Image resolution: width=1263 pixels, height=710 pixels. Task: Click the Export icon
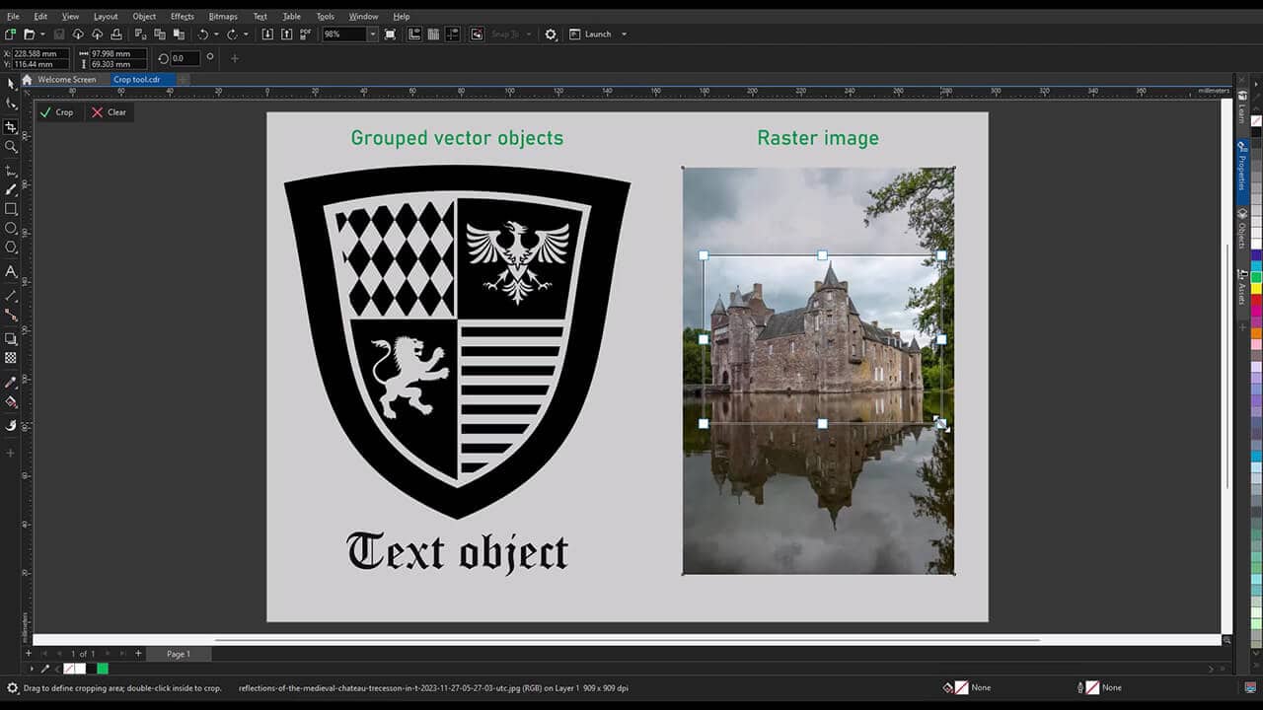click(x=286, y=34)
